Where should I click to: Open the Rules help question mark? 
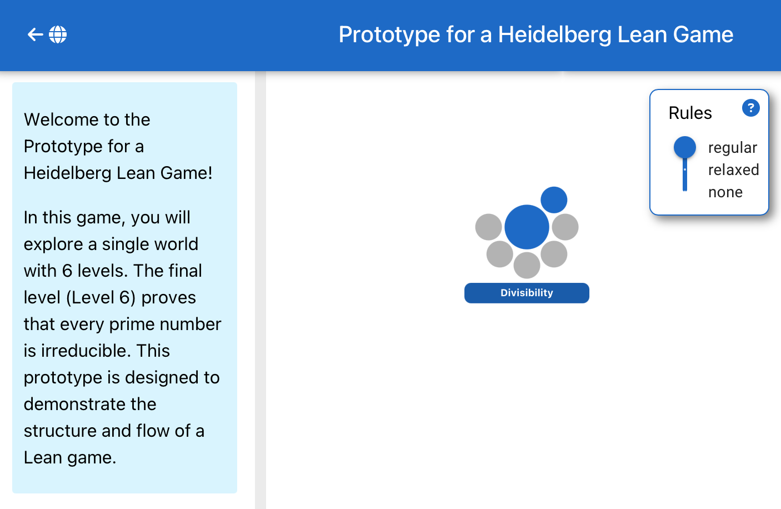point(750,108)
